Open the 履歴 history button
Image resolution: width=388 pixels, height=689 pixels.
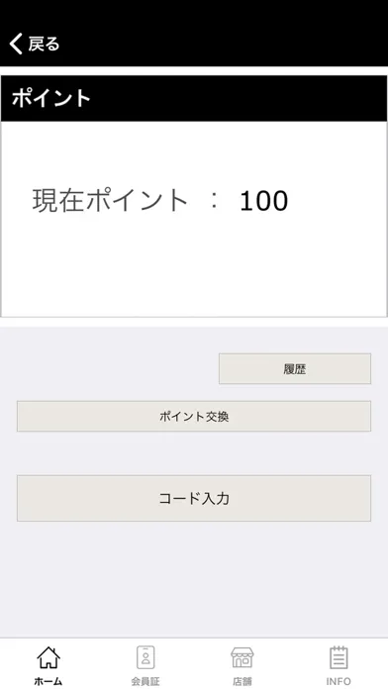(295, 368)
